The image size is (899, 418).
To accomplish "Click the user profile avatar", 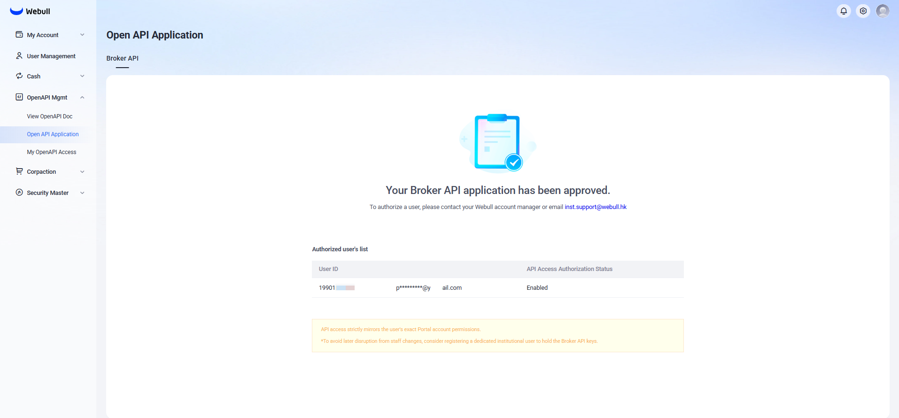I will (x=883, y=11).
